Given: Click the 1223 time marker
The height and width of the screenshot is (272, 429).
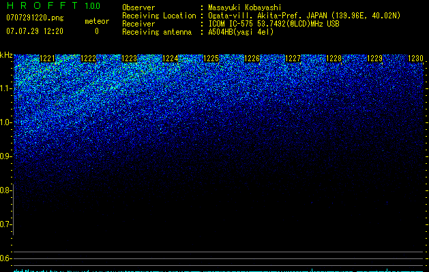Looking at the screenshot, I should [129, 58].
